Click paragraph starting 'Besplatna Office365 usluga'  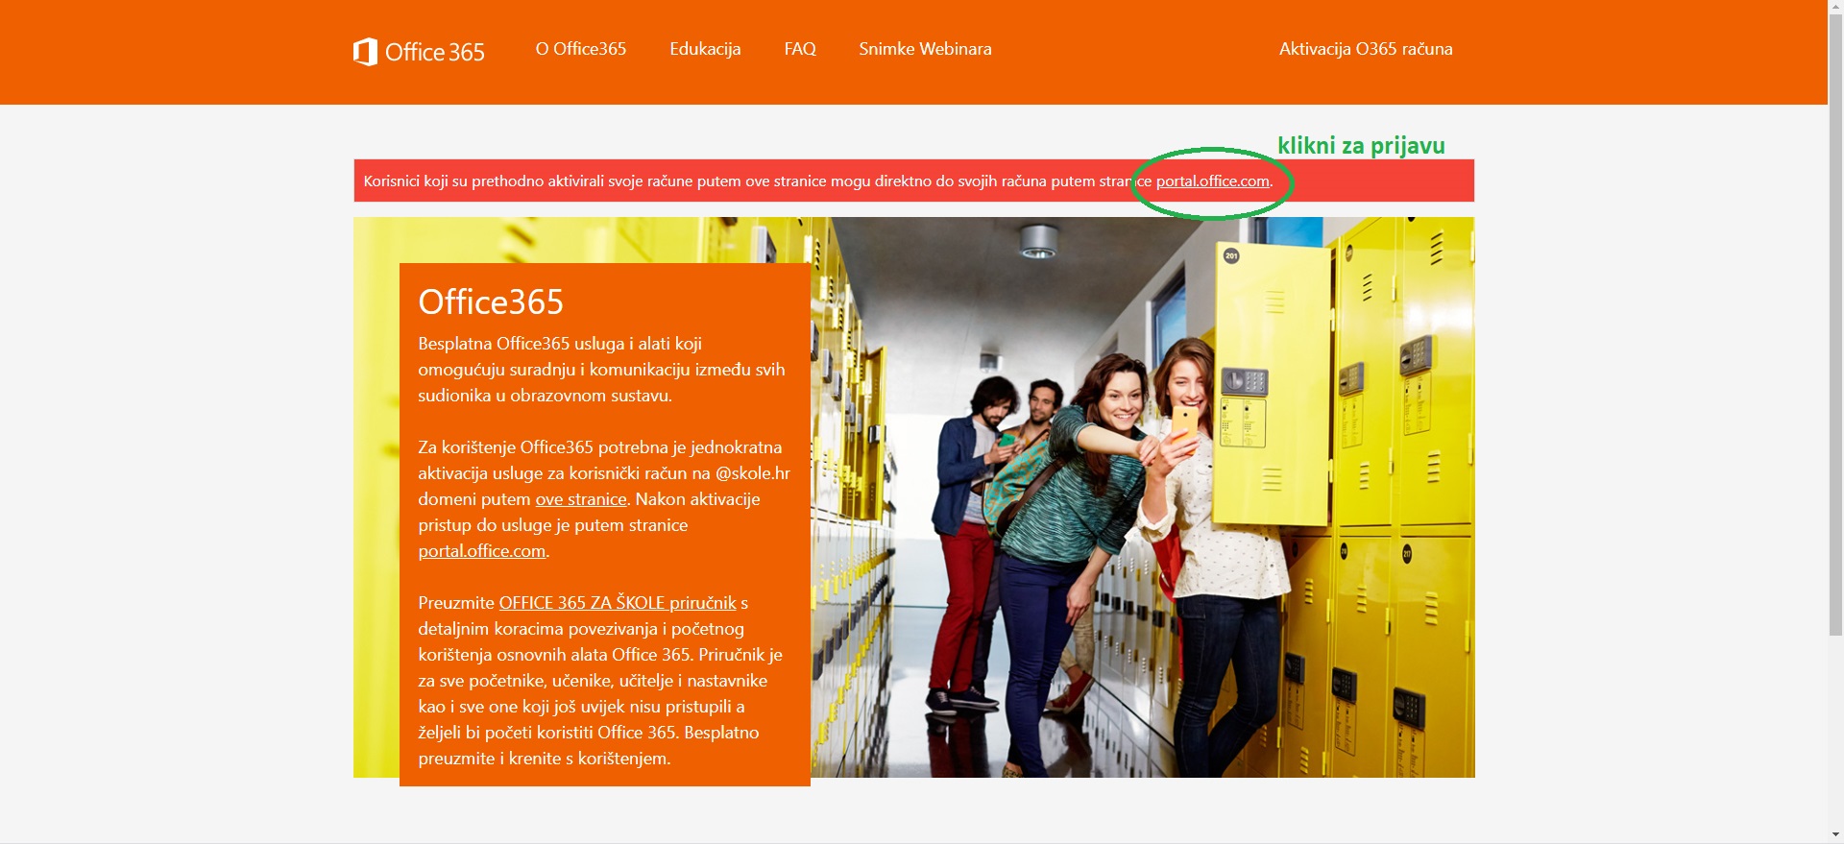tap(601, 370)
